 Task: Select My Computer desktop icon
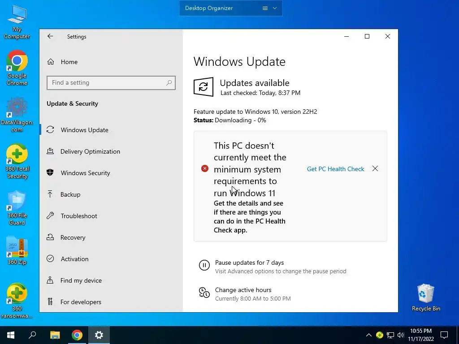coord(17,22)
